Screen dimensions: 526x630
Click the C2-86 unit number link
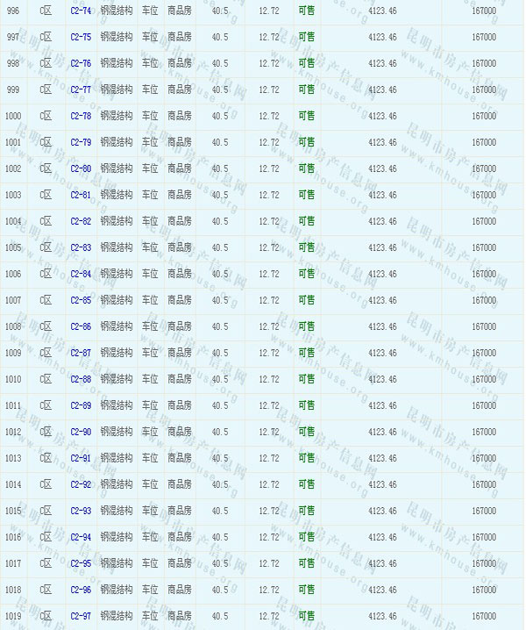click(x=81, y=327)
